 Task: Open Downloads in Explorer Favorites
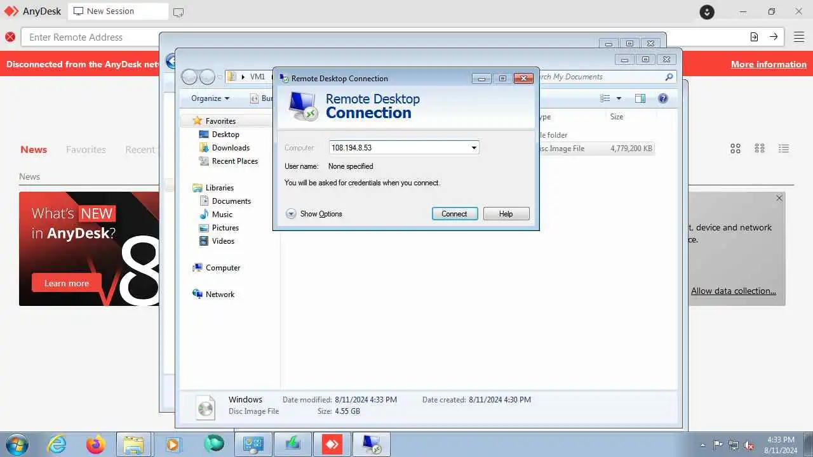[231, 148]
